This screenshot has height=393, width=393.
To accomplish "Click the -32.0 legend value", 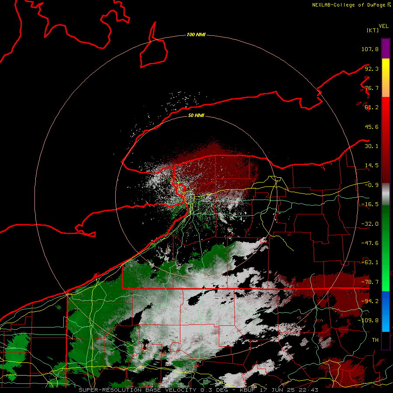I will coord(370,224).
